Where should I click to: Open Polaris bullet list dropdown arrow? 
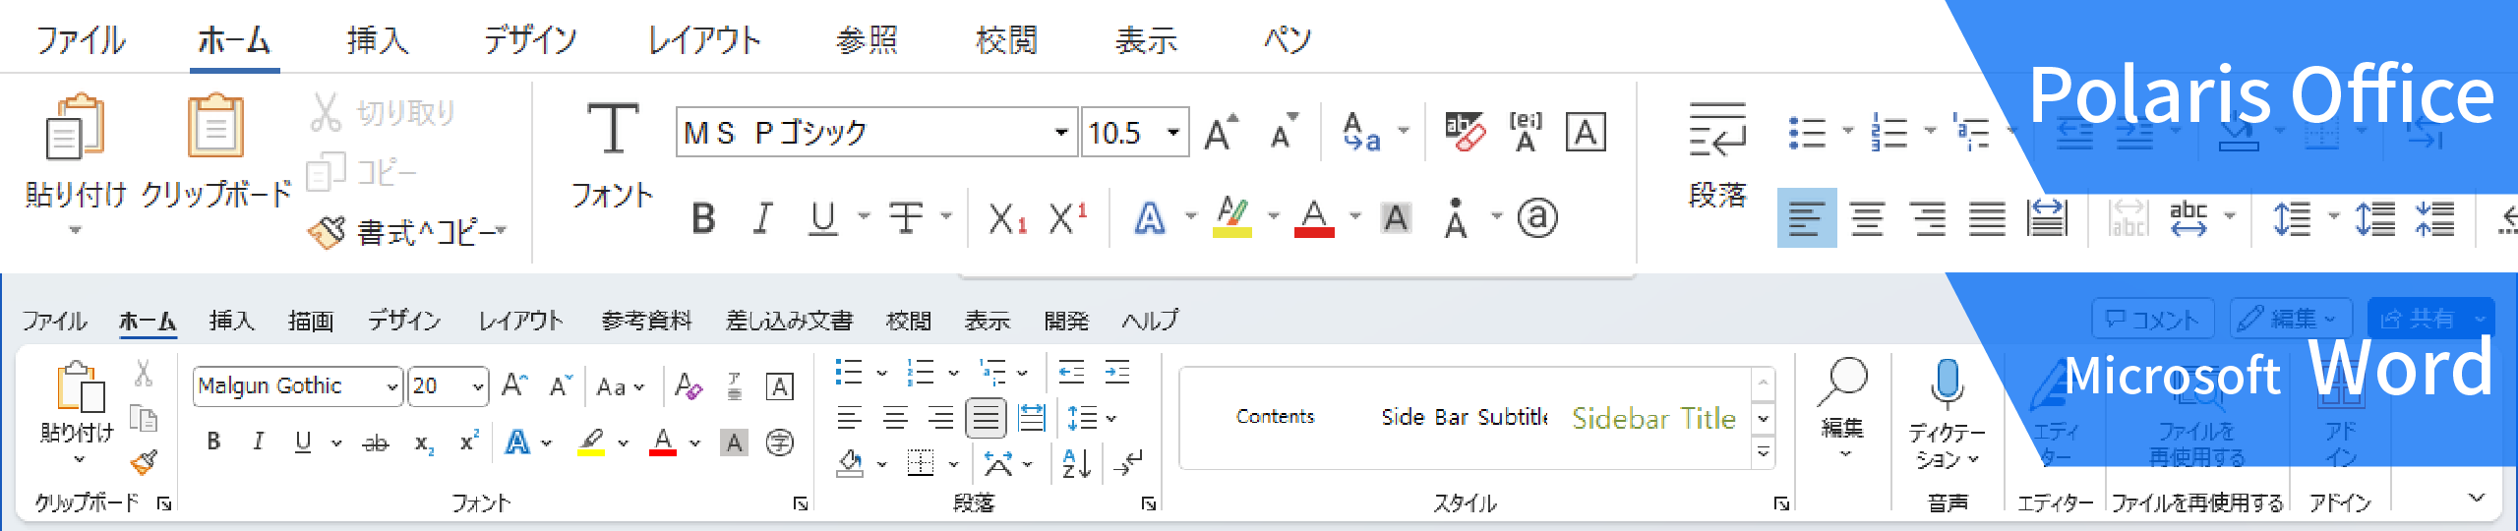point(1847,130)
